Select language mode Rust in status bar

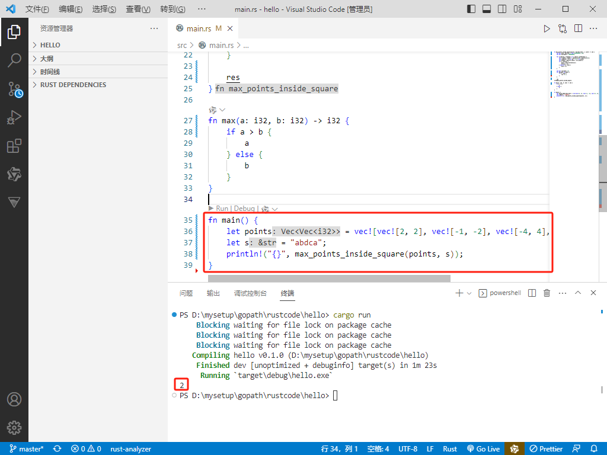(450, 449)
